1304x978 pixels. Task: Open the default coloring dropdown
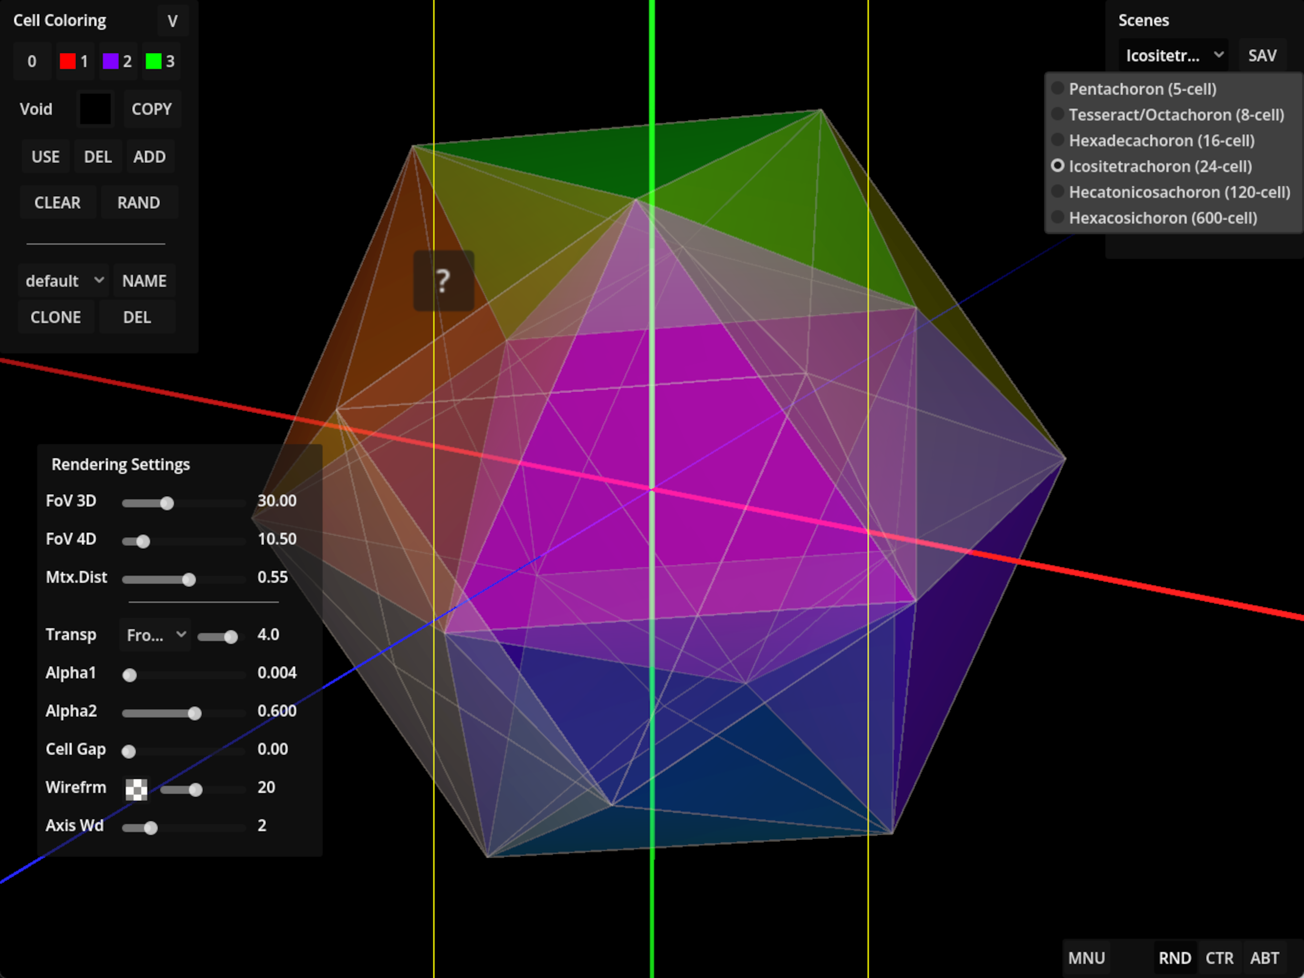click(63, 281)
